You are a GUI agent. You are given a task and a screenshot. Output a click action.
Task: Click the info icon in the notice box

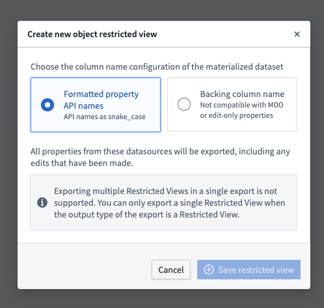tap(42, 203)
